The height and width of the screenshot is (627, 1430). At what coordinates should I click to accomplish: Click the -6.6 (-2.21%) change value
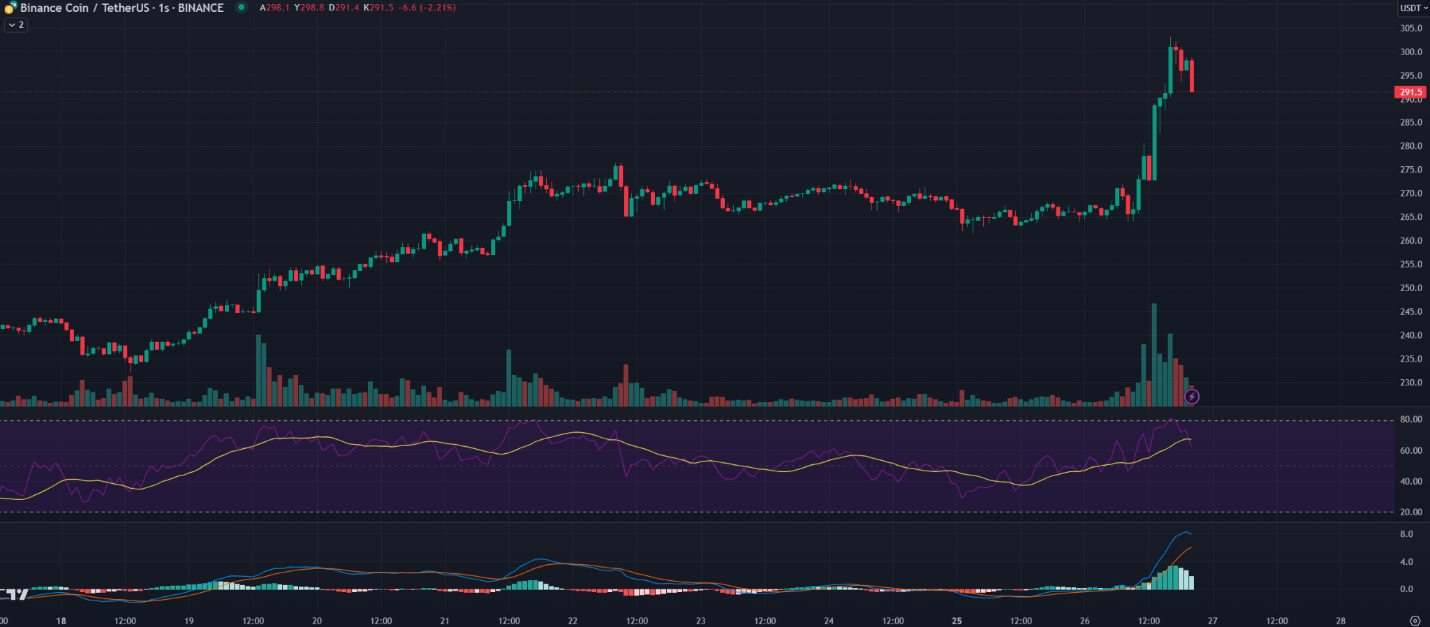click(x=427, y=8)
